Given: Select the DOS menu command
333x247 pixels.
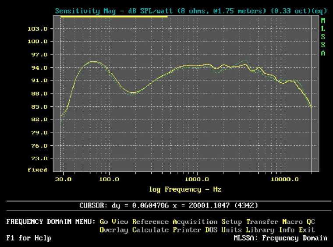Looking at the screenshot, I should [x=211, y=230].
